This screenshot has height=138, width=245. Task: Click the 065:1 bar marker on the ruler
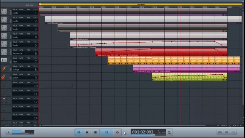[x=142, y=7]
